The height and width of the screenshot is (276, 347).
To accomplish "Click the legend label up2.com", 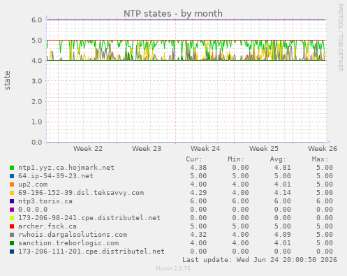I will (33, 184).
